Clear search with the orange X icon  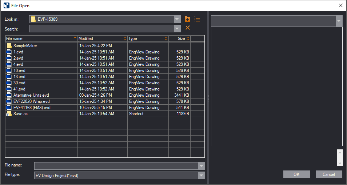[x=188, y=28]
